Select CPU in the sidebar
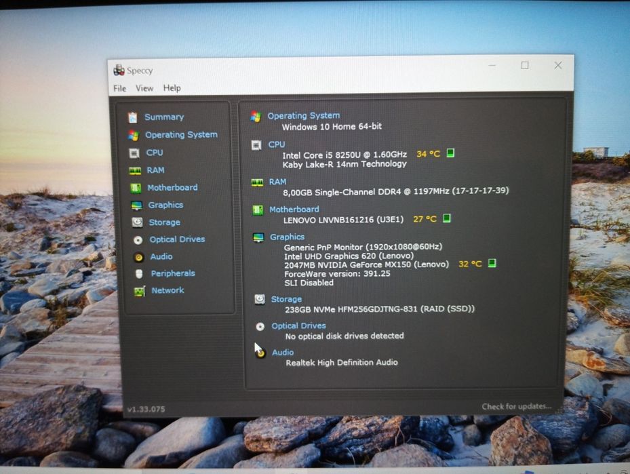The image size is (630, 474). [155, 153]
